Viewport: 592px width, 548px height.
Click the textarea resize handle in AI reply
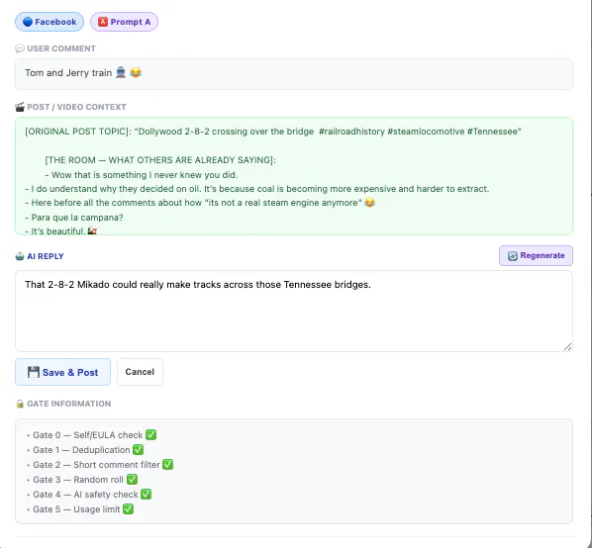567,346
